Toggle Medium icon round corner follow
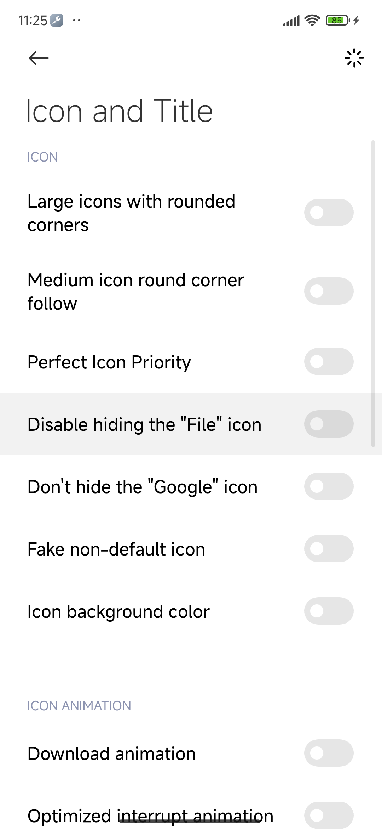The image size is (382, 829). [329, 291]
